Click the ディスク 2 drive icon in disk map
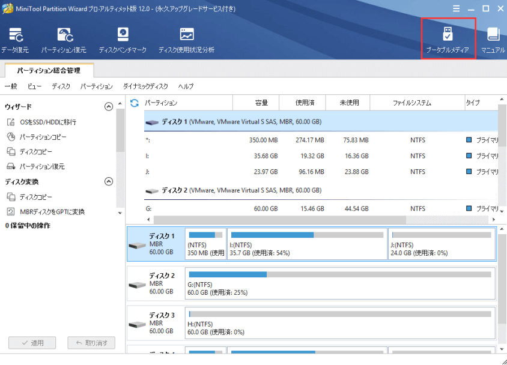507x365 pixels. click(137, 285)
